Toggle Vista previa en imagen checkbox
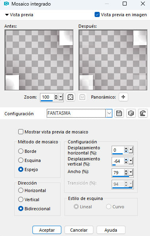This screenshot has height=236, width=150. click(x=97, y=15)
